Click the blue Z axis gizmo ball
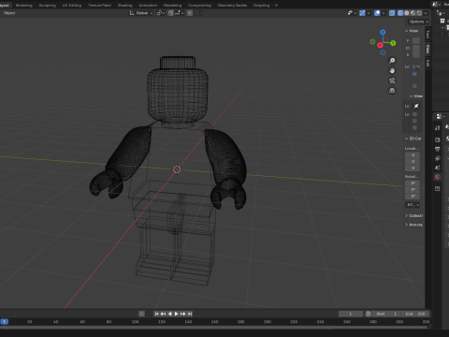 383,32
